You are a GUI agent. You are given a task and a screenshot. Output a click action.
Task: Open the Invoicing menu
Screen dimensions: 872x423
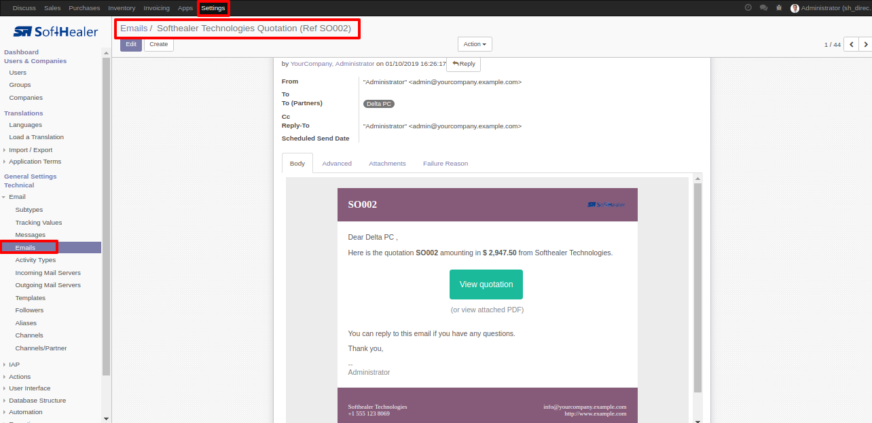[x=156, y=8]
